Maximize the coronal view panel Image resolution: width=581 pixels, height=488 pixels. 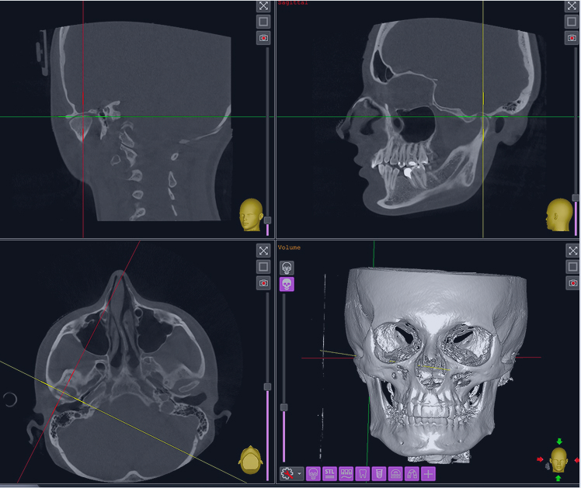(x=263, y=5)
